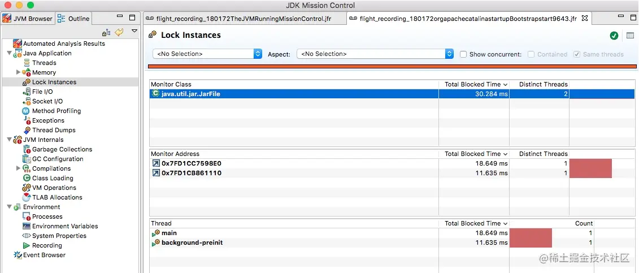Maximize the editor area panel
The image size is (639, 273).
[x=633, y=17]
